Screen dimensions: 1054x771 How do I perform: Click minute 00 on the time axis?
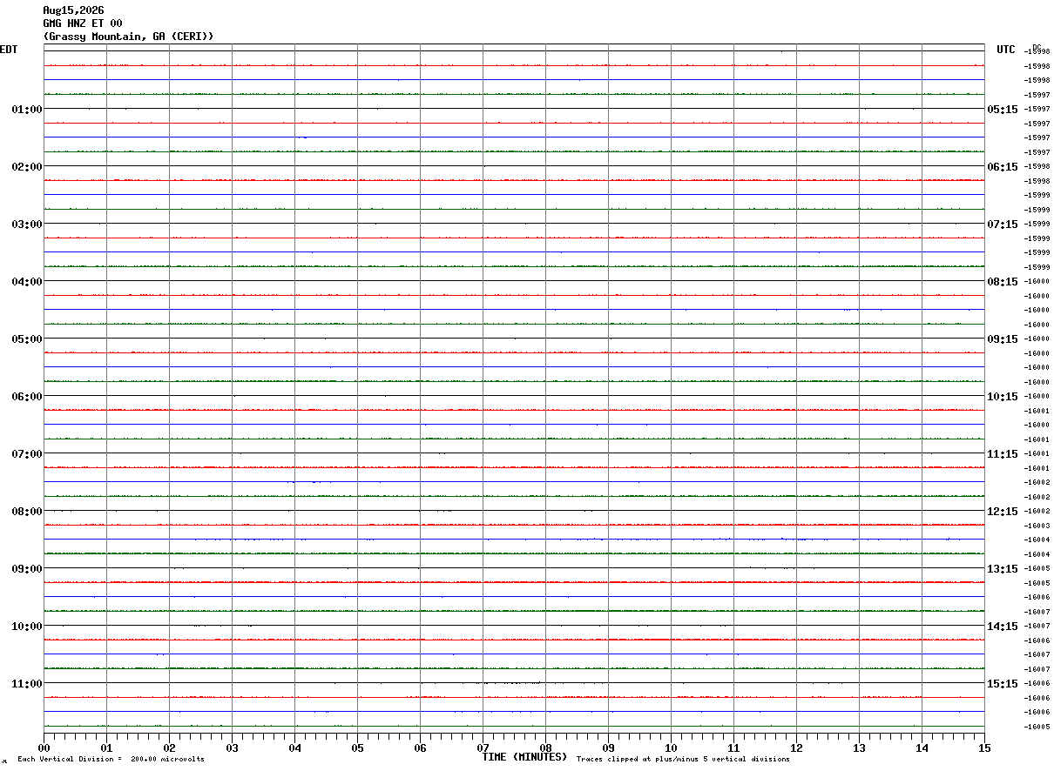coord(44,748)
